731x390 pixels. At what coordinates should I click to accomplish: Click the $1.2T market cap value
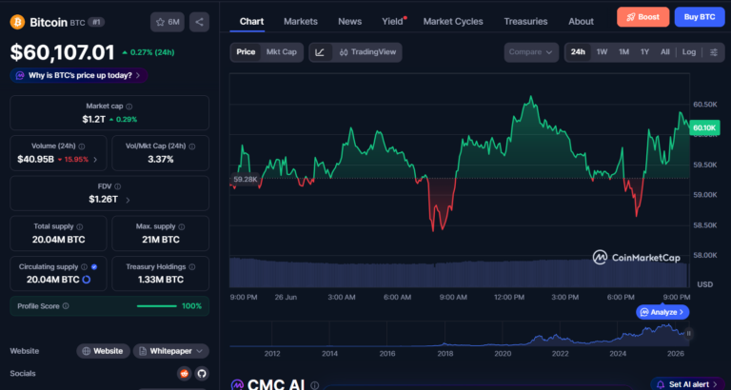point(93,119)
